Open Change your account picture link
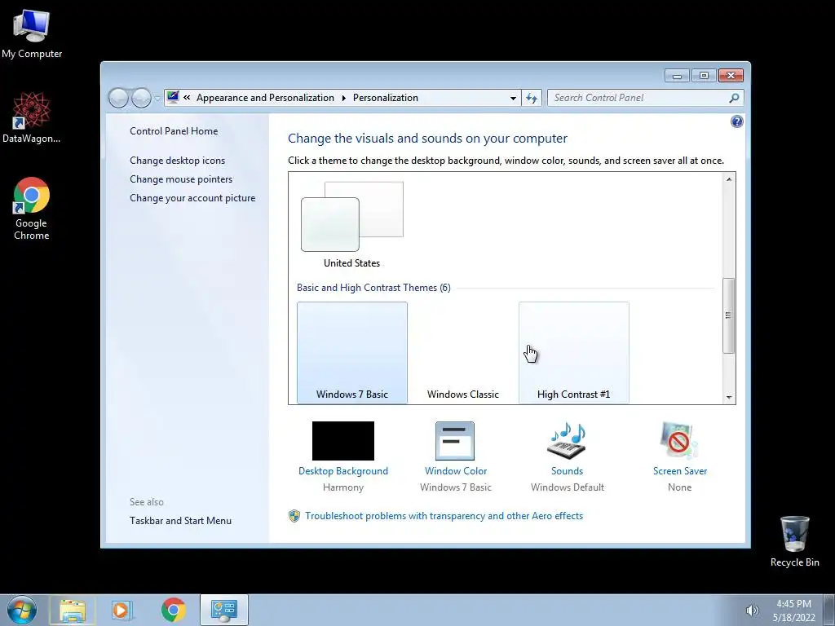The height and width of the screenshot is (626, 835). 192,198
